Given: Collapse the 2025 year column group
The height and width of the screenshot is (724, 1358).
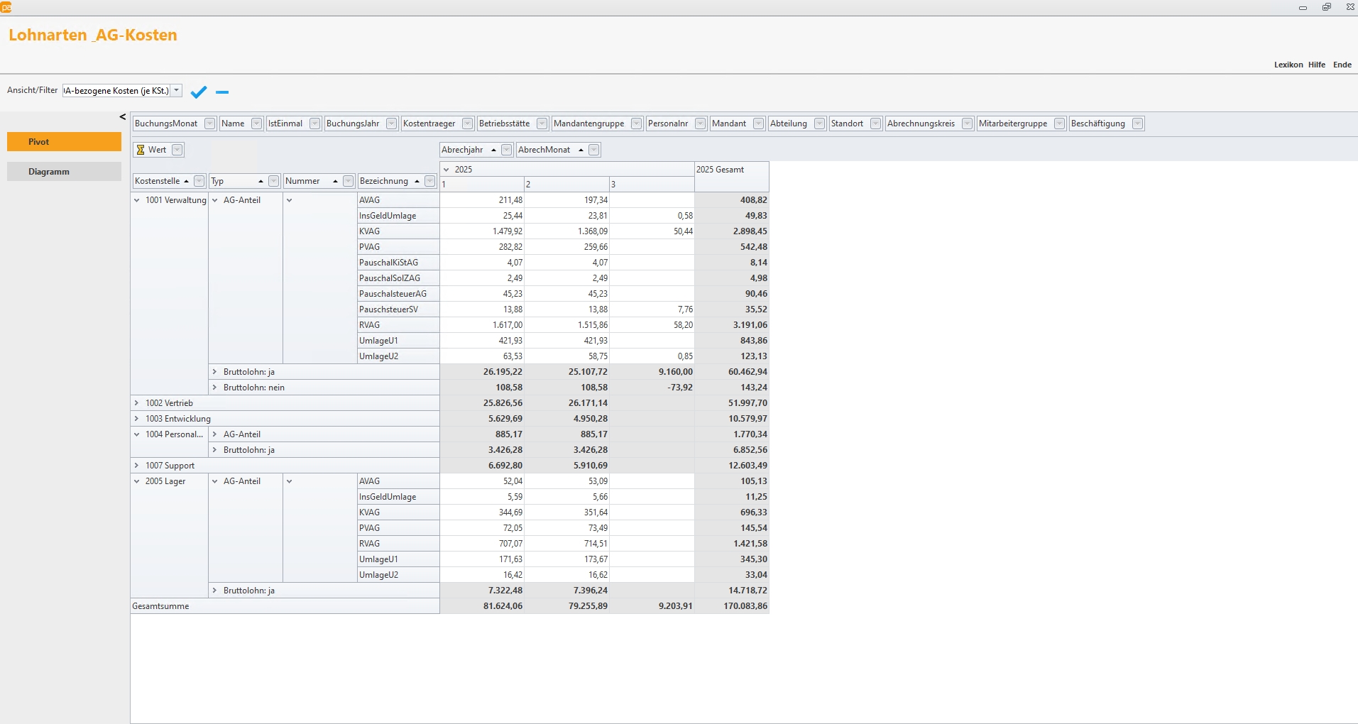Looking at the screenshot, I should coord(447,170).
